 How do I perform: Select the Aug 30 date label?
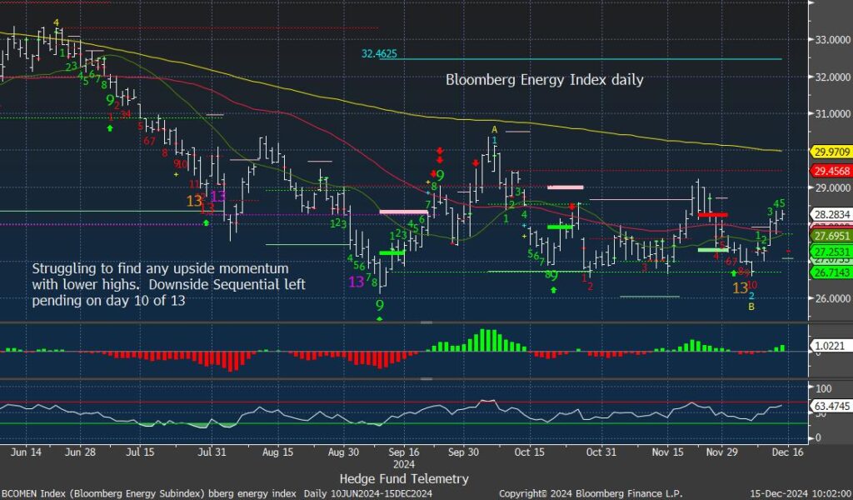click(x=343, y=452)
